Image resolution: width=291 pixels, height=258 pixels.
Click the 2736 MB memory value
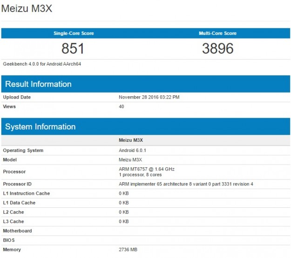(128, 250)
